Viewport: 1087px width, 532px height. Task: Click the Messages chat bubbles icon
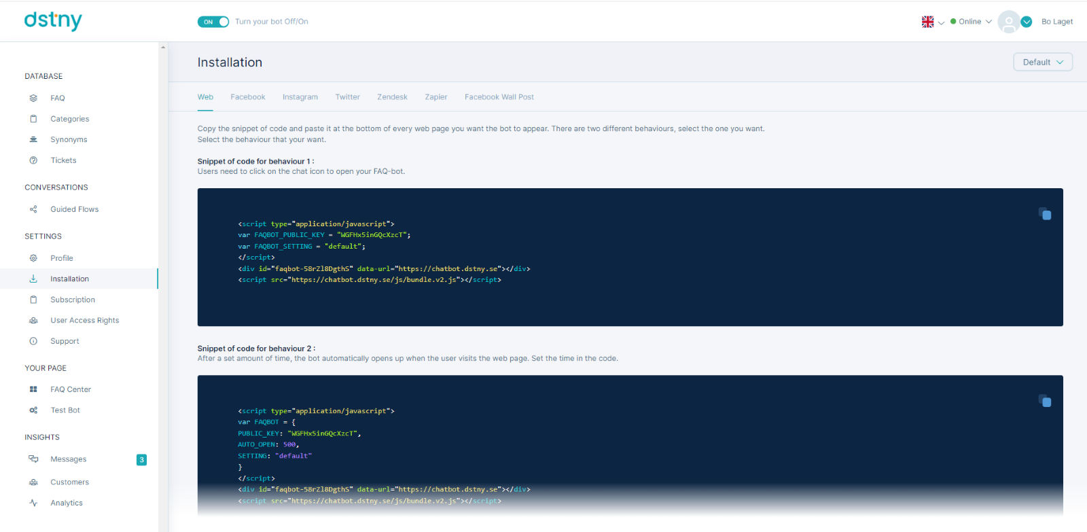pyautogui.click(x=33, y=459)
